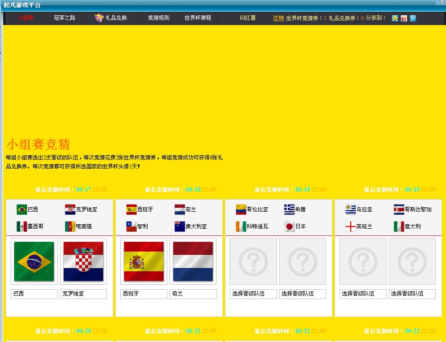Viewport: 446px width, 342px height.
Task: Click second question-mark slot under 乌拉圭 group
Action: coord(412,261)
